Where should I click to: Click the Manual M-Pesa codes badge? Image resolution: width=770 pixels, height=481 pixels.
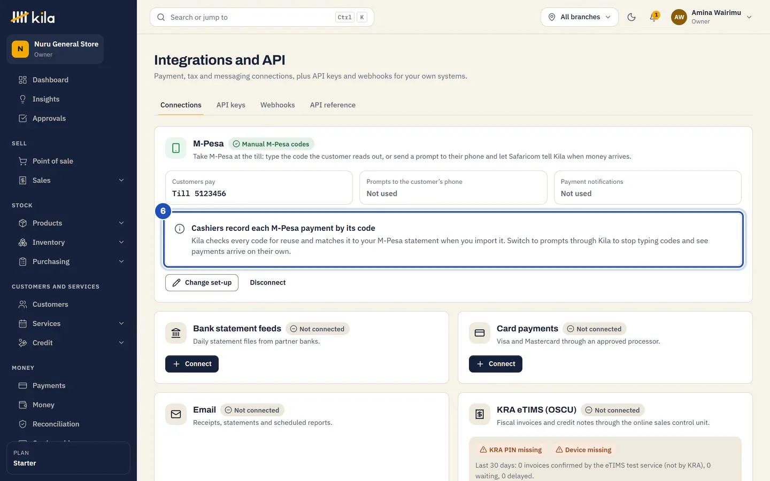(x=271, y=144)
